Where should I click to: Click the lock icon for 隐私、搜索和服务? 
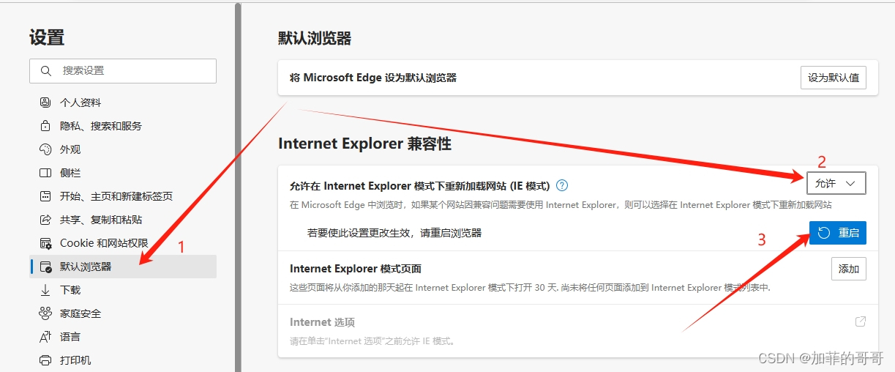tap(45, 126)
